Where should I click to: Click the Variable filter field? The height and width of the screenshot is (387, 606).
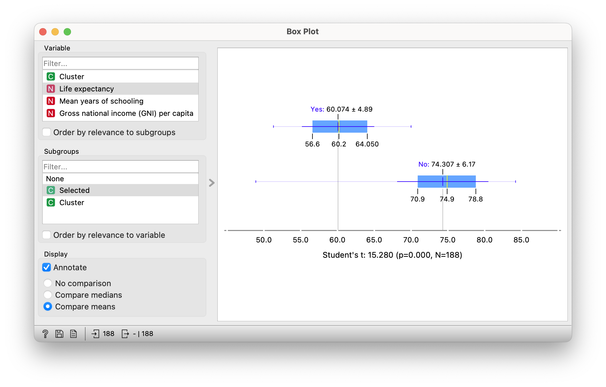pyautogui.click(x=120, y=63)
